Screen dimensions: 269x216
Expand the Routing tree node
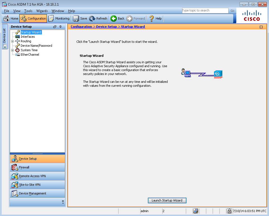(12, 41)
